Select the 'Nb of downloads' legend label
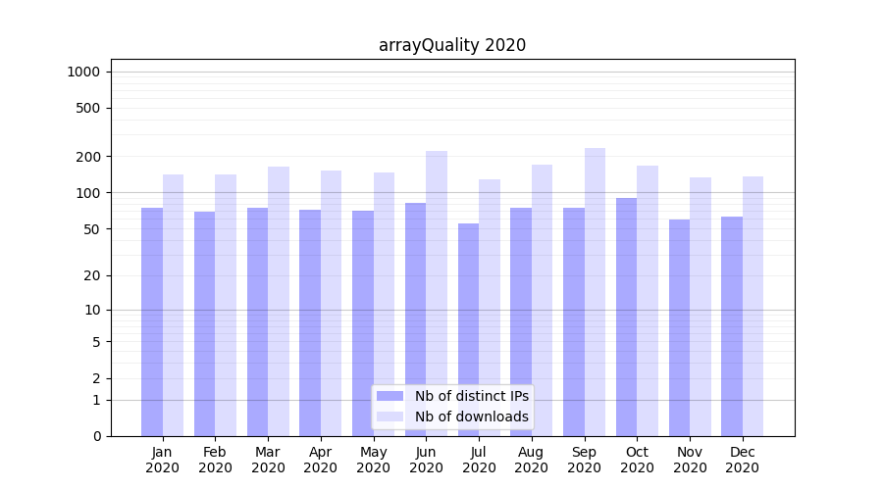883x490 pixels. coord(471,416)
